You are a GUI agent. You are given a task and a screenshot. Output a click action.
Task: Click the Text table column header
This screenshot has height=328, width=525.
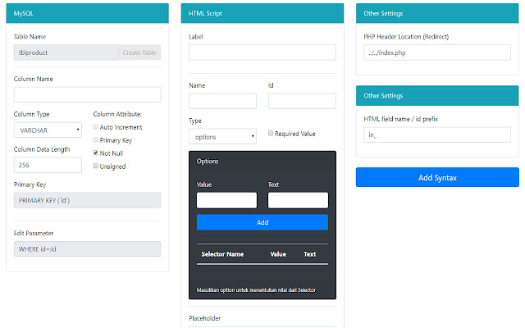coord(310,254)
